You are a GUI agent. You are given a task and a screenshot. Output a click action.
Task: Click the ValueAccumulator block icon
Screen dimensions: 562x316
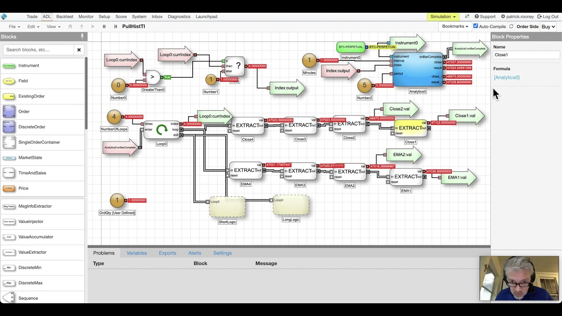tap(9, 237)
